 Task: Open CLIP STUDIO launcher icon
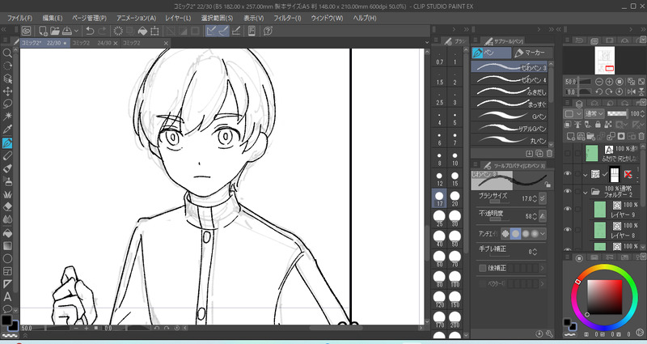tap(27, 31)
